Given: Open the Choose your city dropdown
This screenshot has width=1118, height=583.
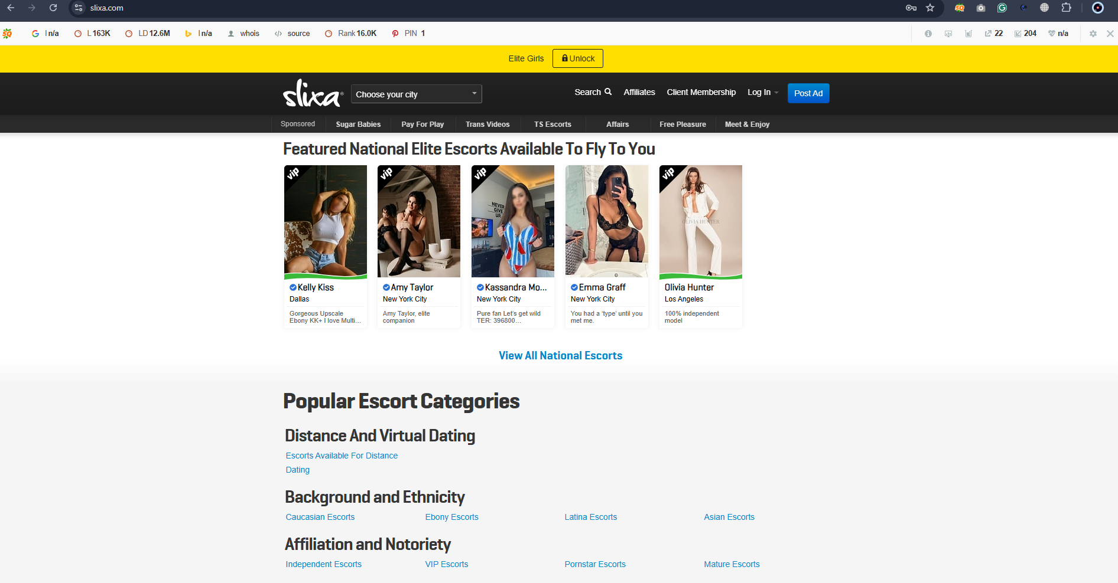Looking at the screenshot, I should point(416,94).
